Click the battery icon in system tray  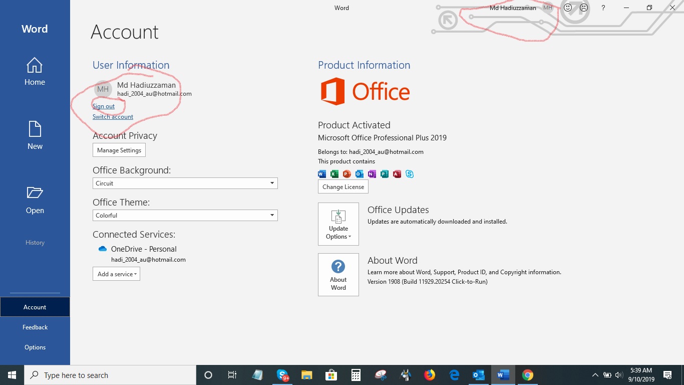pyautogui.click(x=607, y=375)
